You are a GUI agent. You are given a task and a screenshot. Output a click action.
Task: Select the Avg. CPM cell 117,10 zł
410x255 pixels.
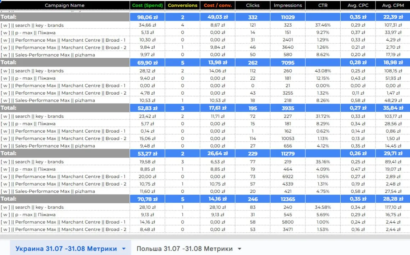[x=393, y=207]
